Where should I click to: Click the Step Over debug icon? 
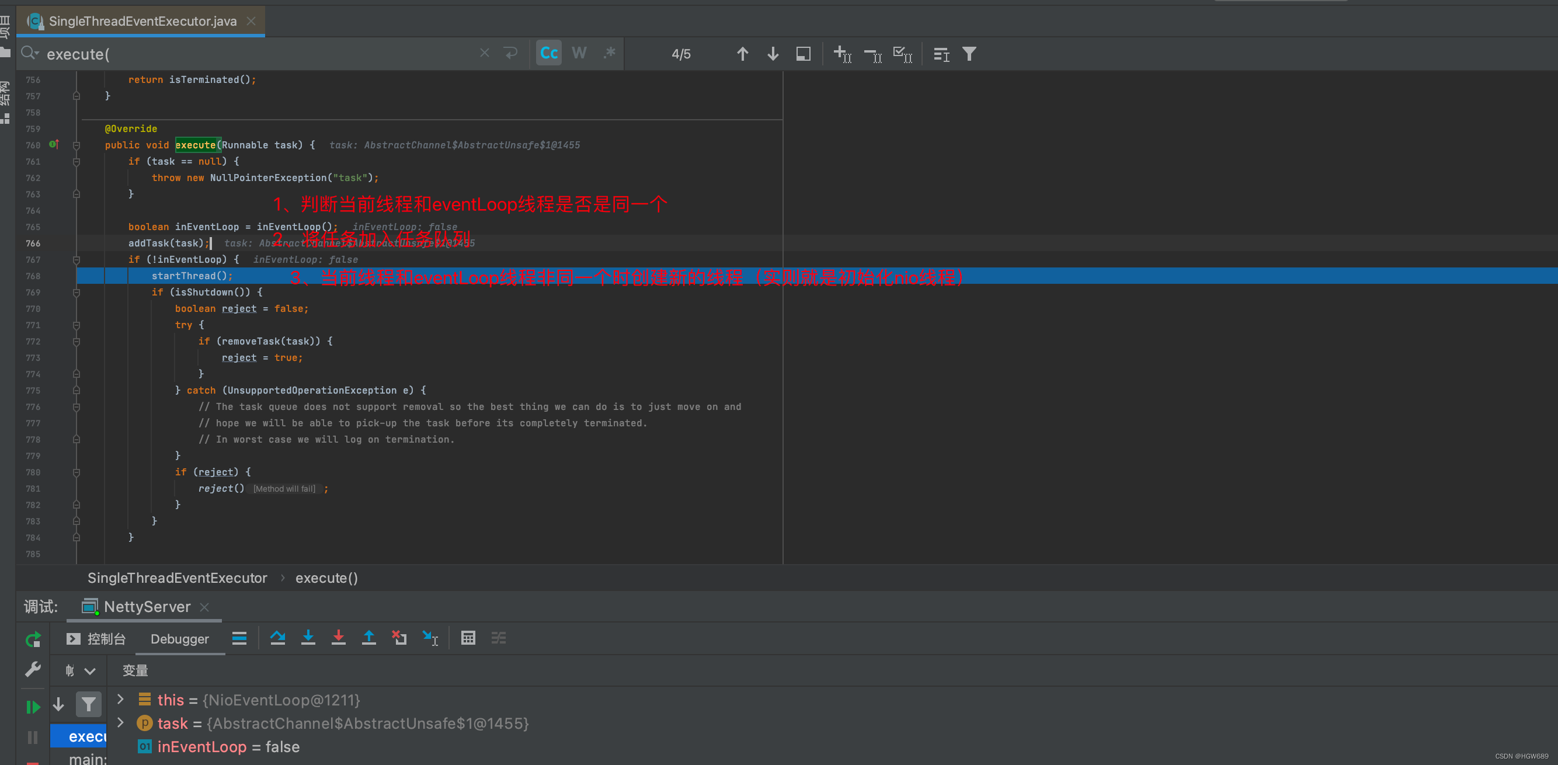[x=277, y=637]
